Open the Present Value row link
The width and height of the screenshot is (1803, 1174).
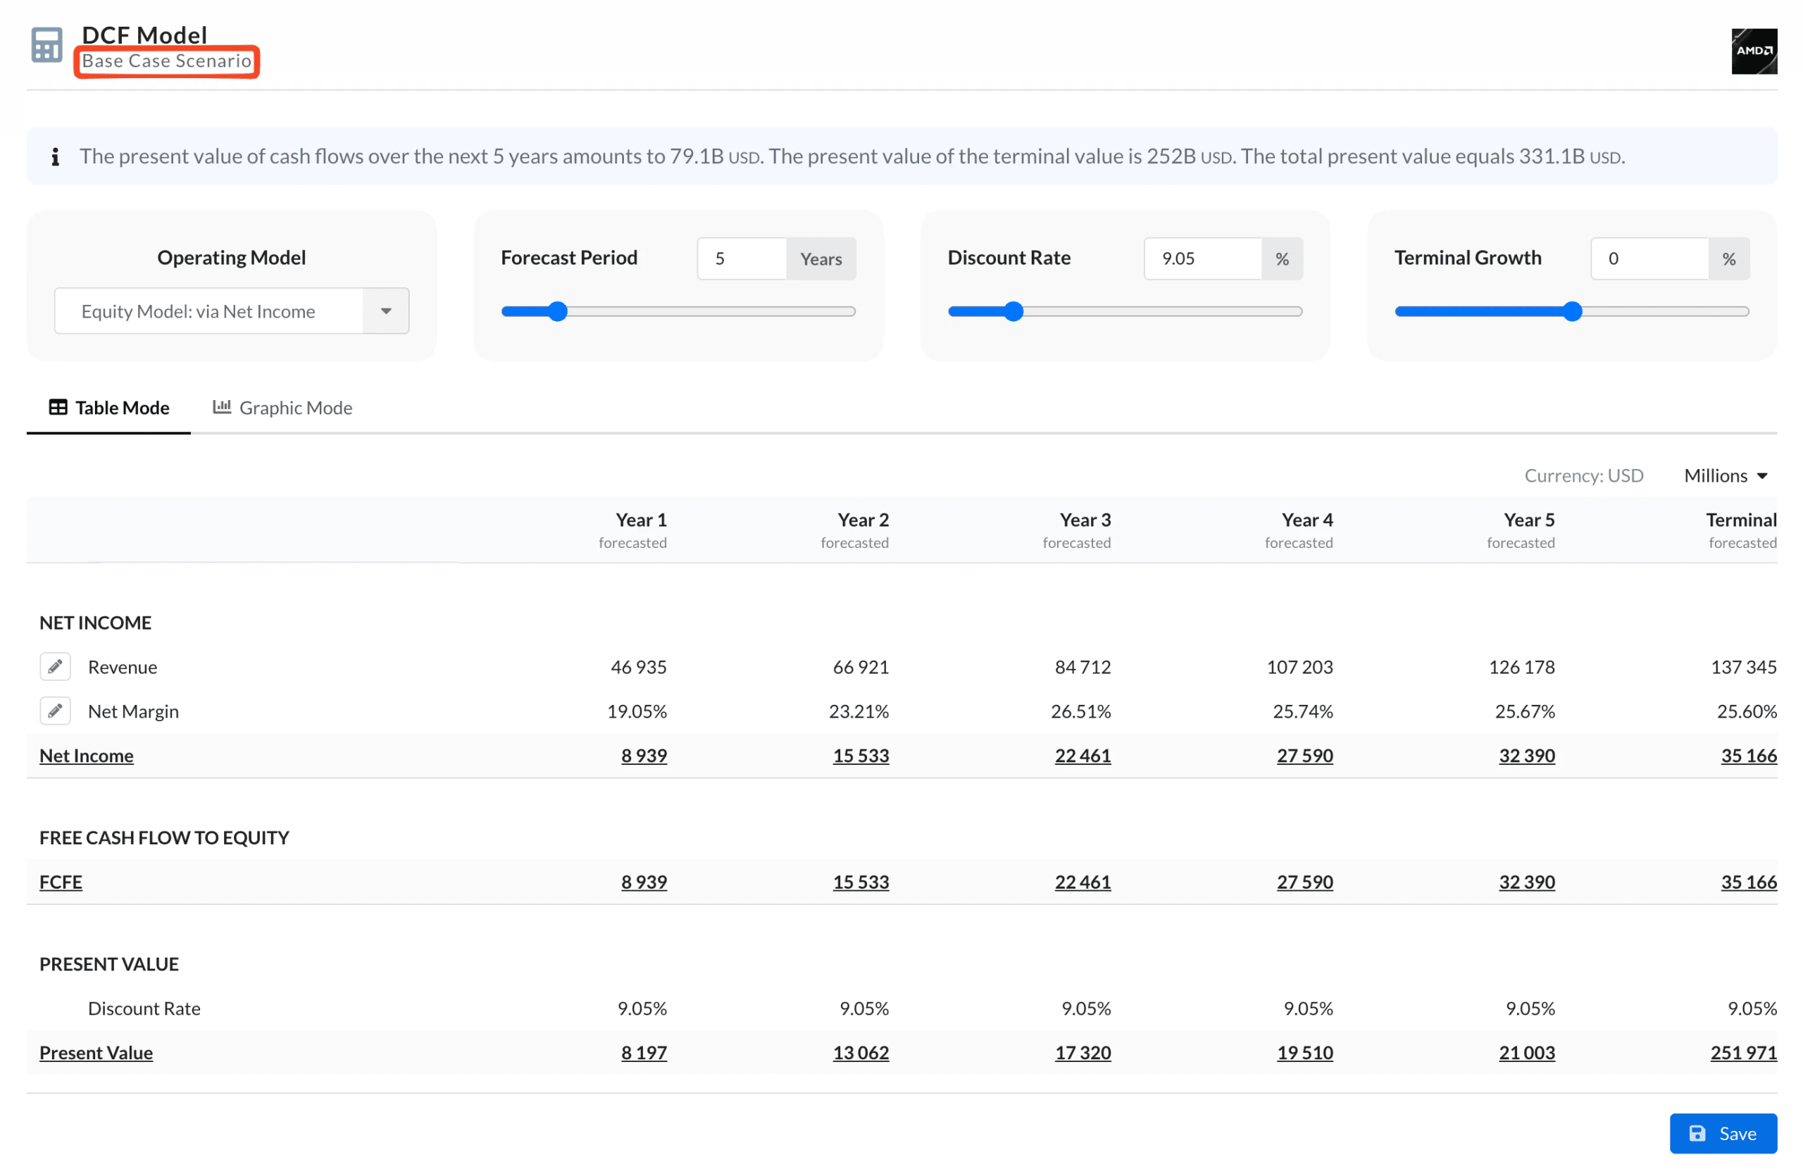[96, 1052]
